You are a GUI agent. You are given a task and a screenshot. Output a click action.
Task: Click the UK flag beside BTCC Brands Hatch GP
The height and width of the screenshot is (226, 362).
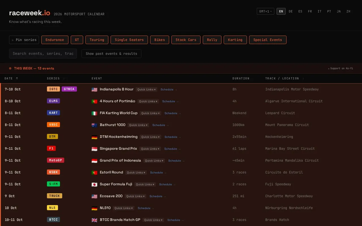[94, 220]
